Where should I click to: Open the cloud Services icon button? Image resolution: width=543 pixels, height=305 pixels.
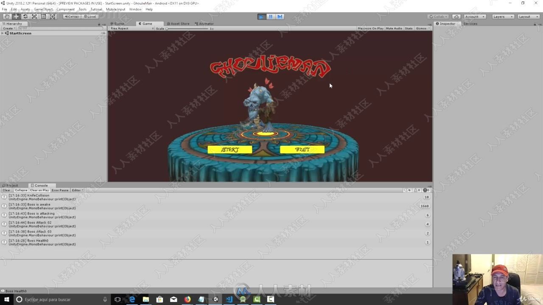(456, 17)
